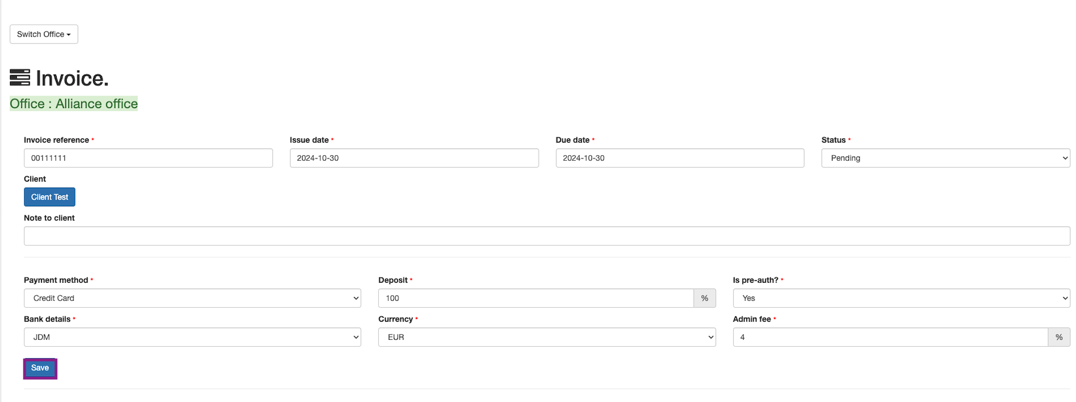Click into the Note to client field
Screen dimensions: 1076x402
[x=547, y=236]
